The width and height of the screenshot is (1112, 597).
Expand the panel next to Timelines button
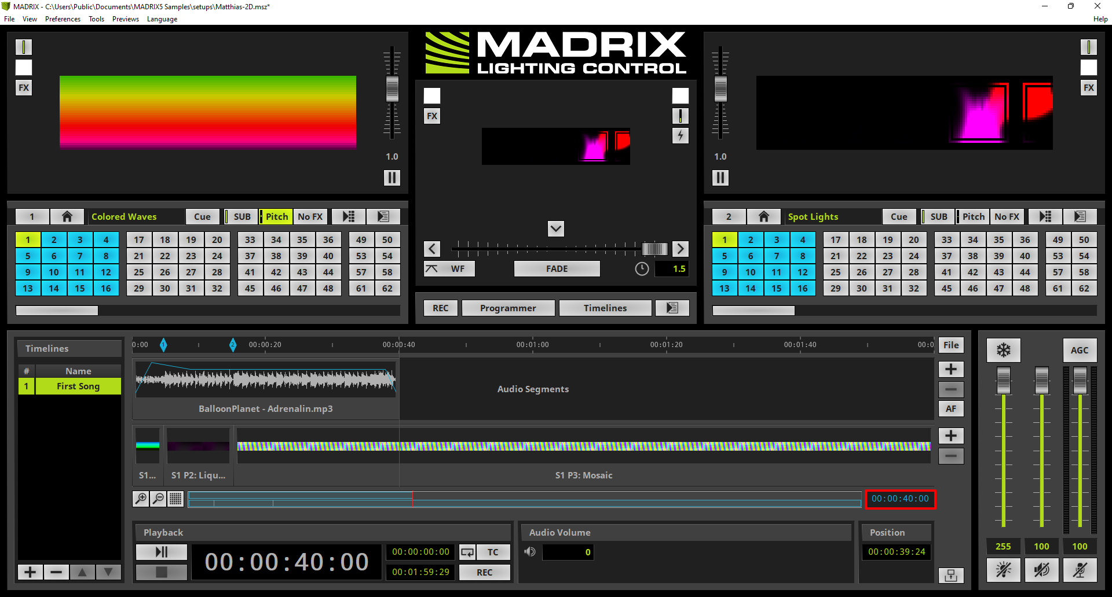[672, 308]
